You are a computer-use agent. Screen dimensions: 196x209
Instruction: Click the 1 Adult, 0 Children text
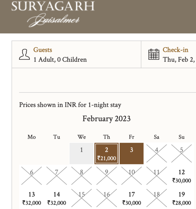60,60
